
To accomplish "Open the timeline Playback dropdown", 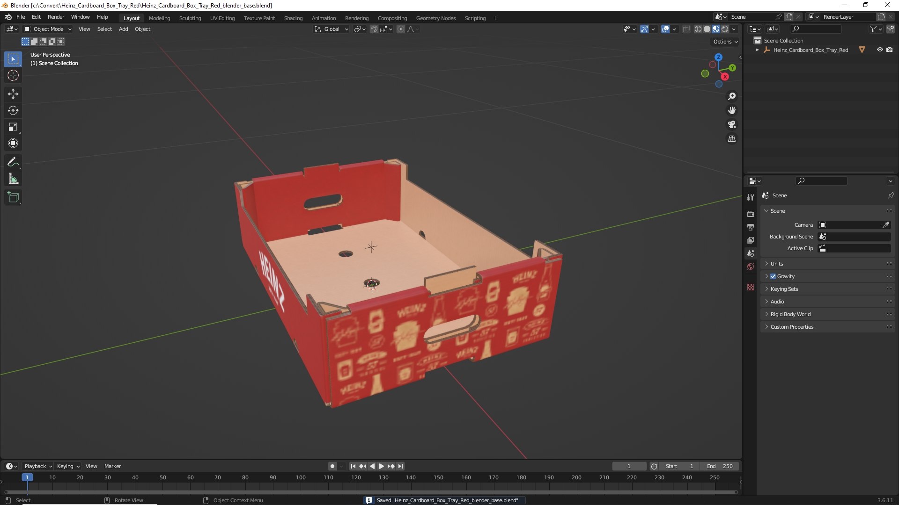I will point(38,466).
